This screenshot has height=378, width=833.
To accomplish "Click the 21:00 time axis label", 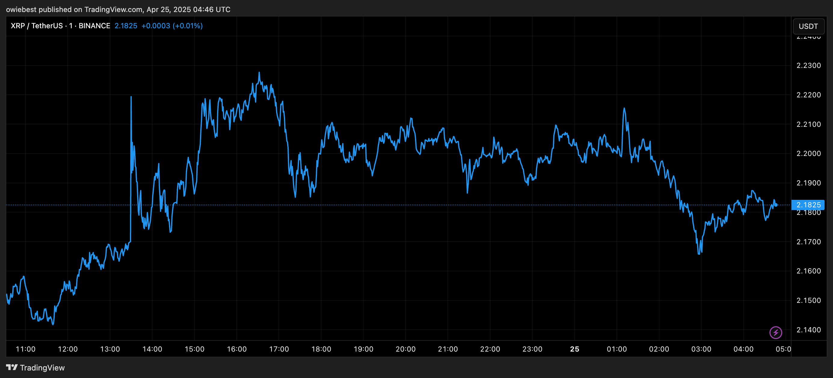I will 448,349.
